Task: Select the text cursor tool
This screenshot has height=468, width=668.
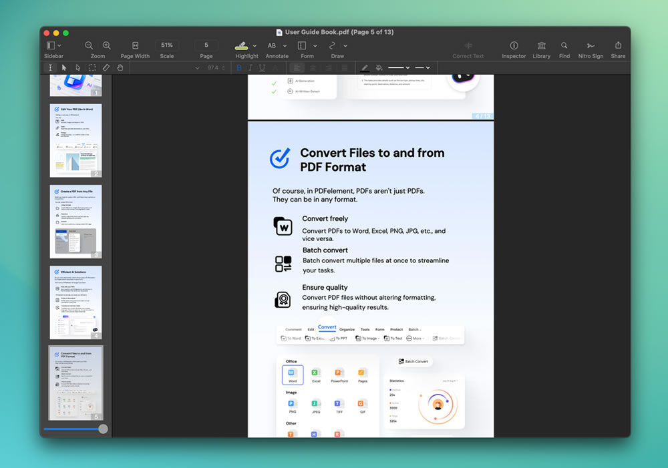Action: (50, 67)
